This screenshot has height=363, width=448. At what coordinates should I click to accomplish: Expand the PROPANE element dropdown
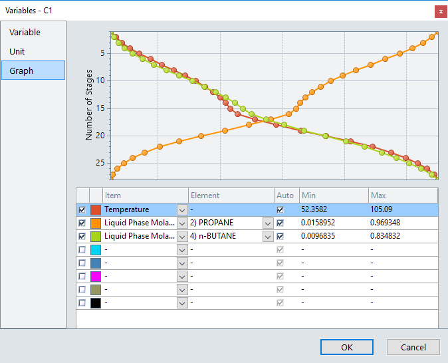tap(267, 223)
